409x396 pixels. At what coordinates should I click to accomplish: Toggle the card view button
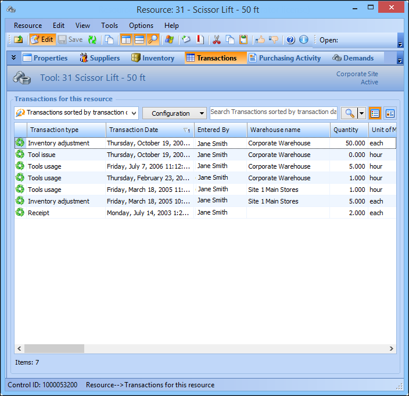tap(390, 113)
